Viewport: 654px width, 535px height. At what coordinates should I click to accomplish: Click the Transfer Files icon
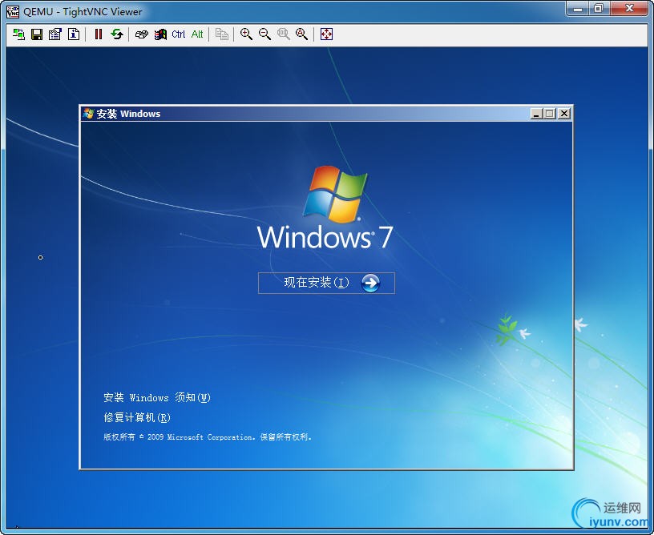(x=221, y=34)
